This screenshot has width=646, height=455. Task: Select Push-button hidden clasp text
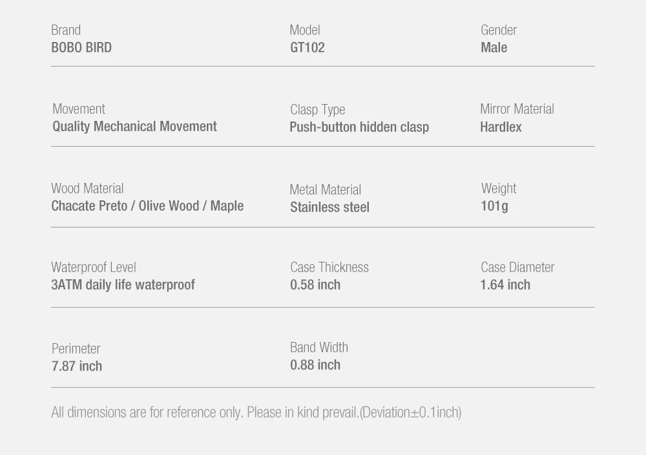tap(359, 127)
